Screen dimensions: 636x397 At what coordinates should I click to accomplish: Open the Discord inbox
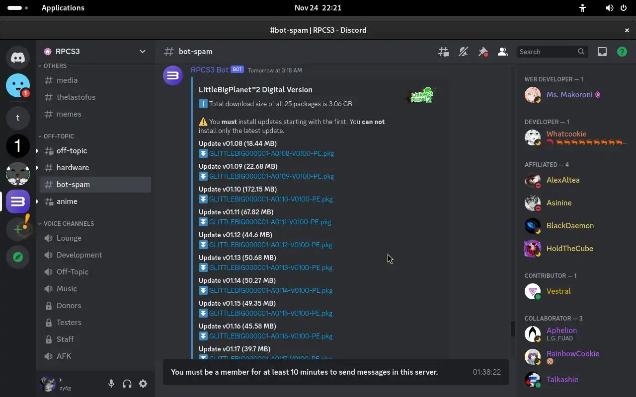(602, 52)
